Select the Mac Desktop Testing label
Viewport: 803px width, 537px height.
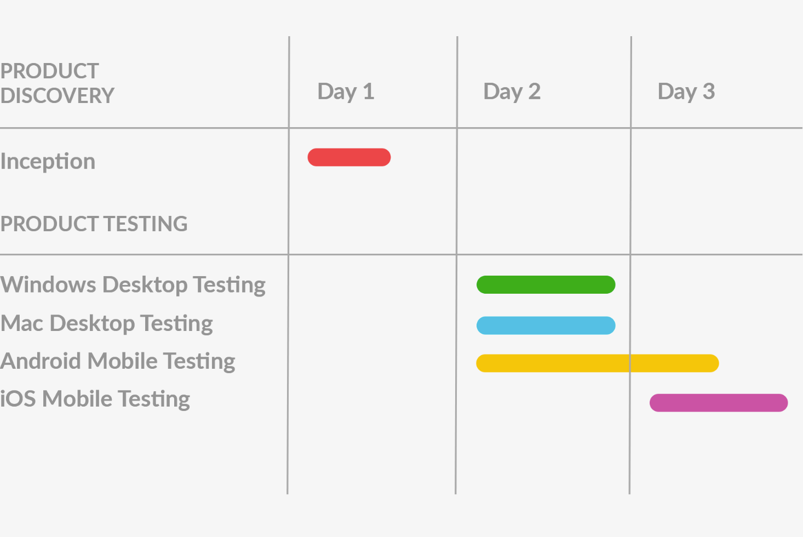click(x=107, y=323)
